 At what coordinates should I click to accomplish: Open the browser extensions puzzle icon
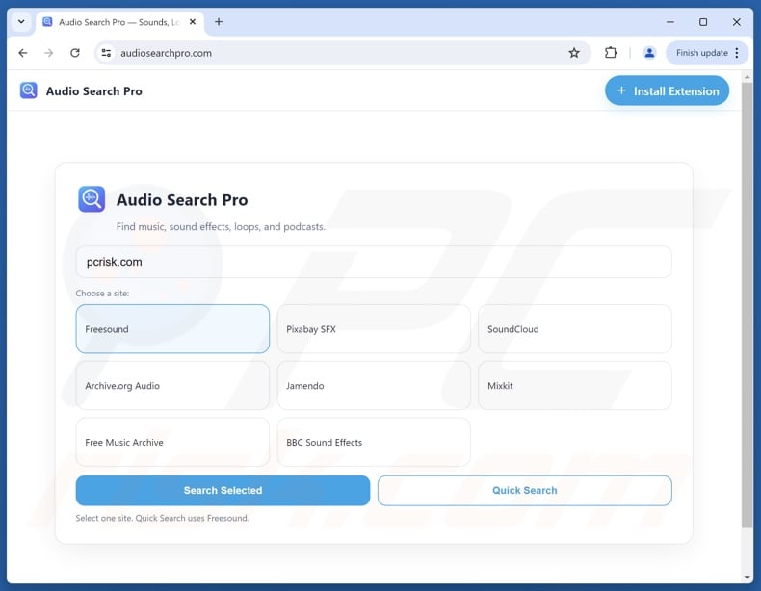pos(611,53)
